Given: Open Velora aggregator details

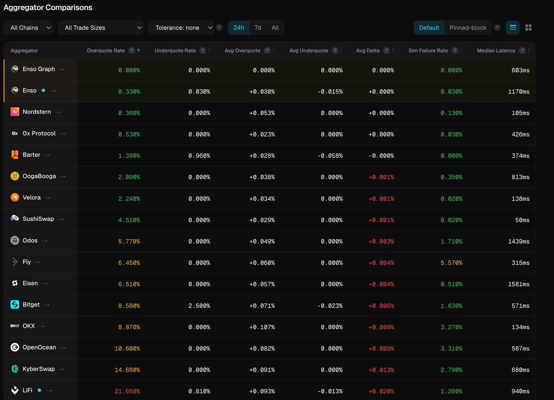Looking at the screenshot, I should tap(47, 198).
